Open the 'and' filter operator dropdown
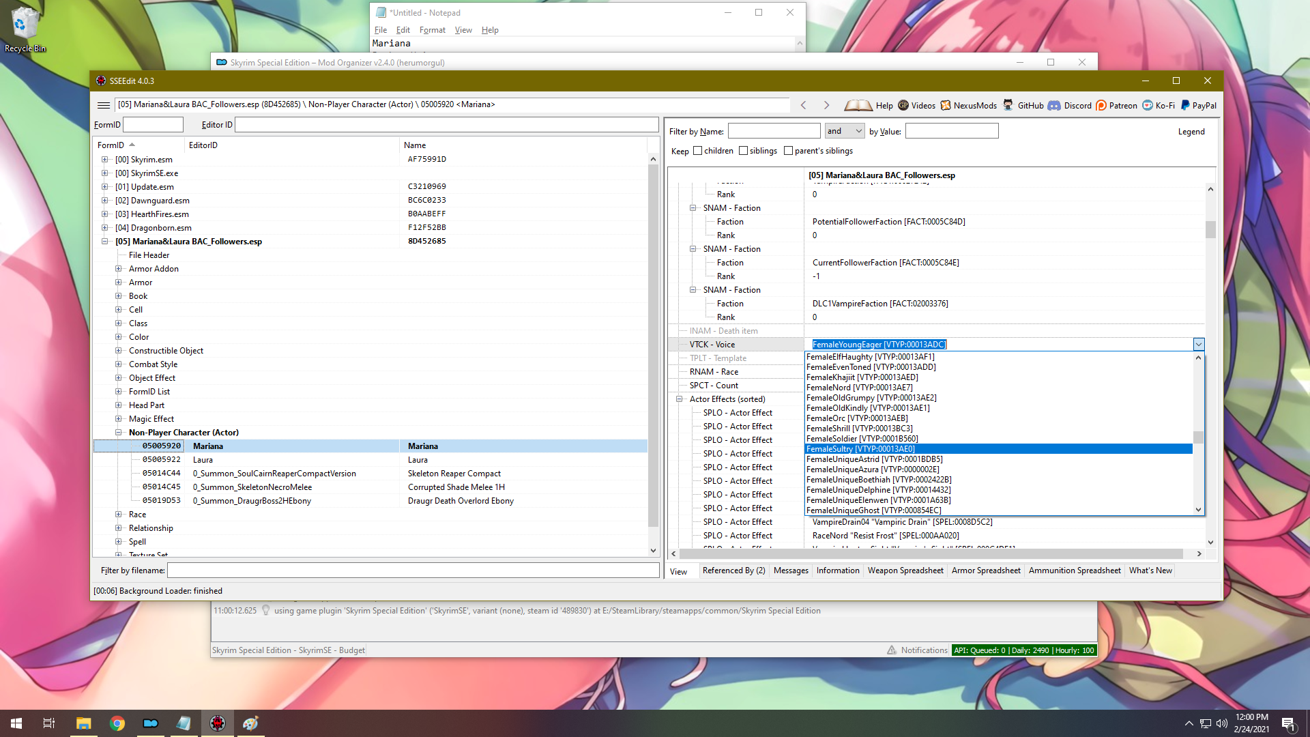Image resolution: width=1310 pixels, height=737 pixels. click(x=845, y=131)
